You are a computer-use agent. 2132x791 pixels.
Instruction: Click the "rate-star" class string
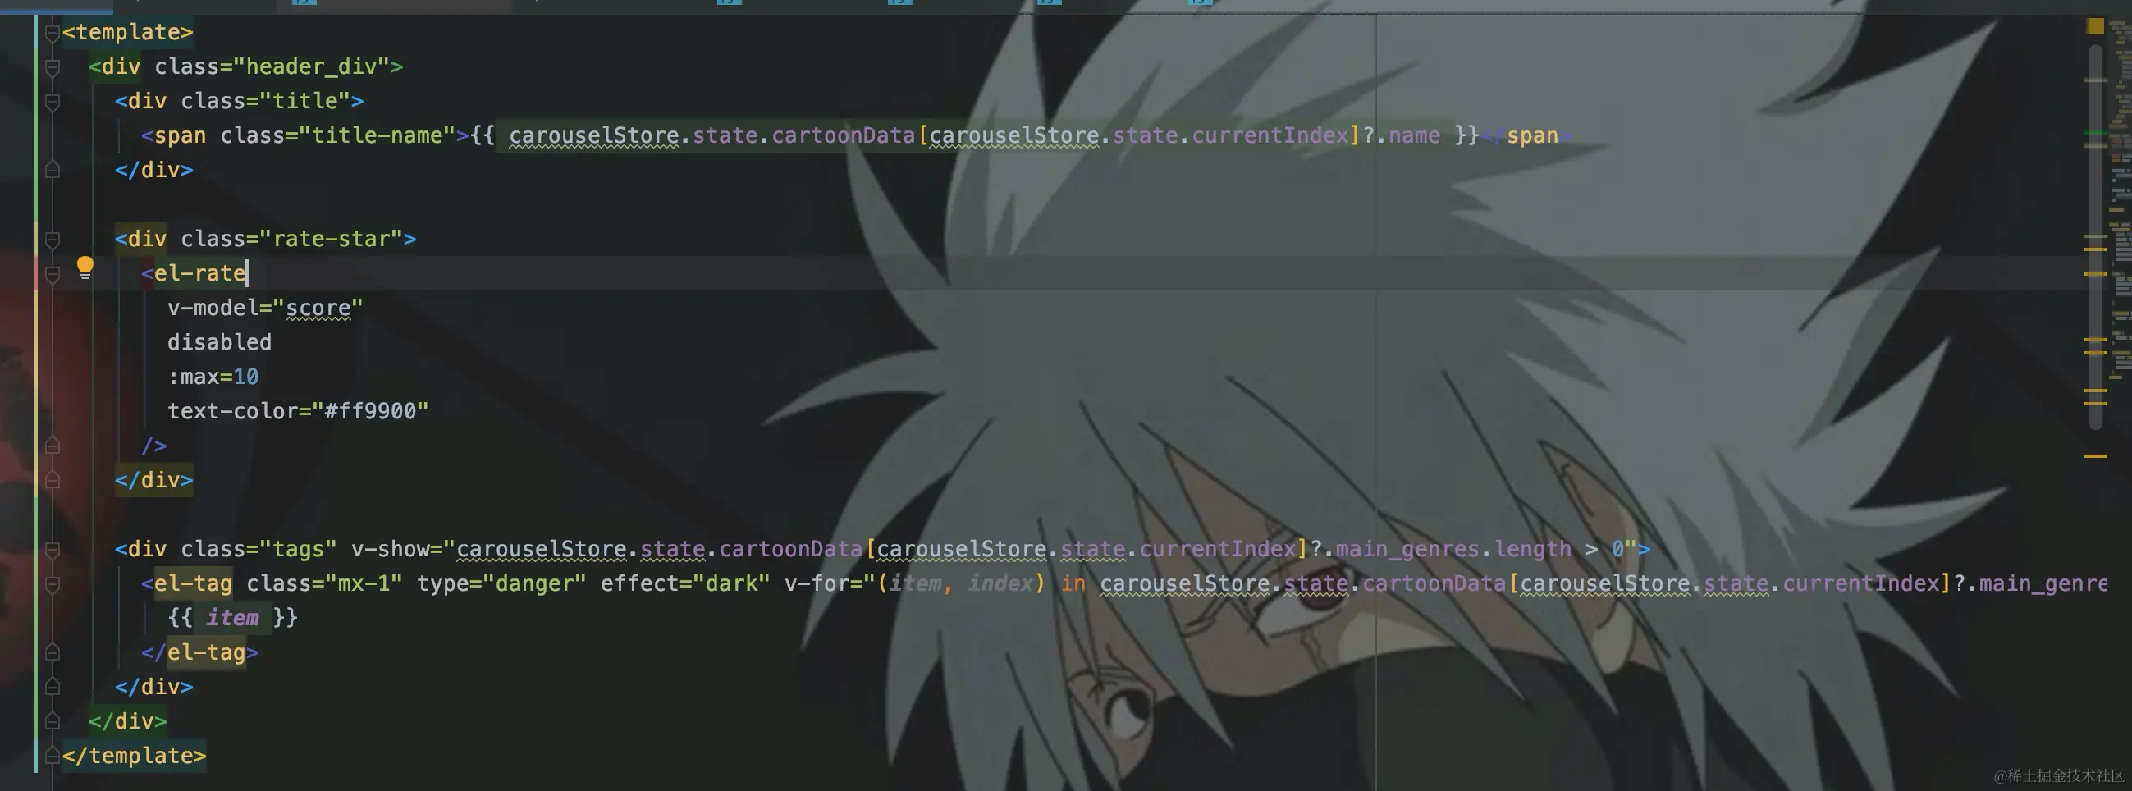click(x=331, y=238)
